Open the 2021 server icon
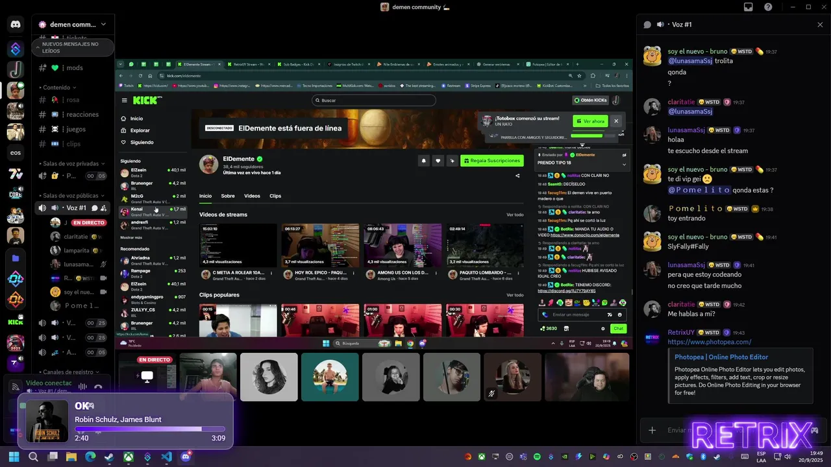 16,342
